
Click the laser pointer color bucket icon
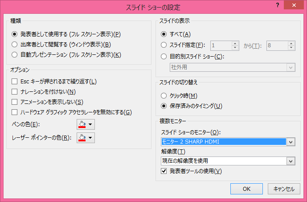click(x=82, y=138)
